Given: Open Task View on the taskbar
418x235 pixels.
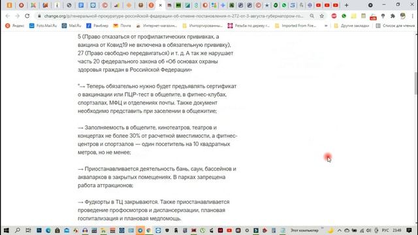Looking at the screenshot, I should point(28,230).
